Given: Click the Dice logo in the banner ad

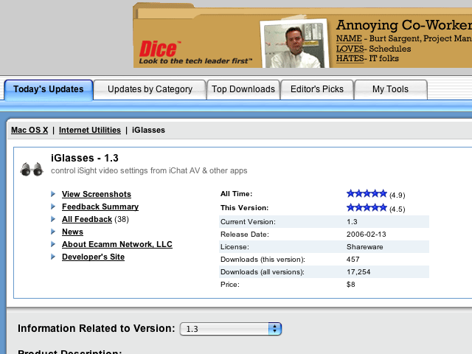Looking at the screenshot, I should click(x=160, y=49).
